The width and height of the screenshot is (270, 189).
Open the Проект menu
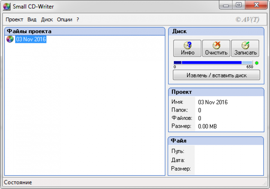[14, 19]
